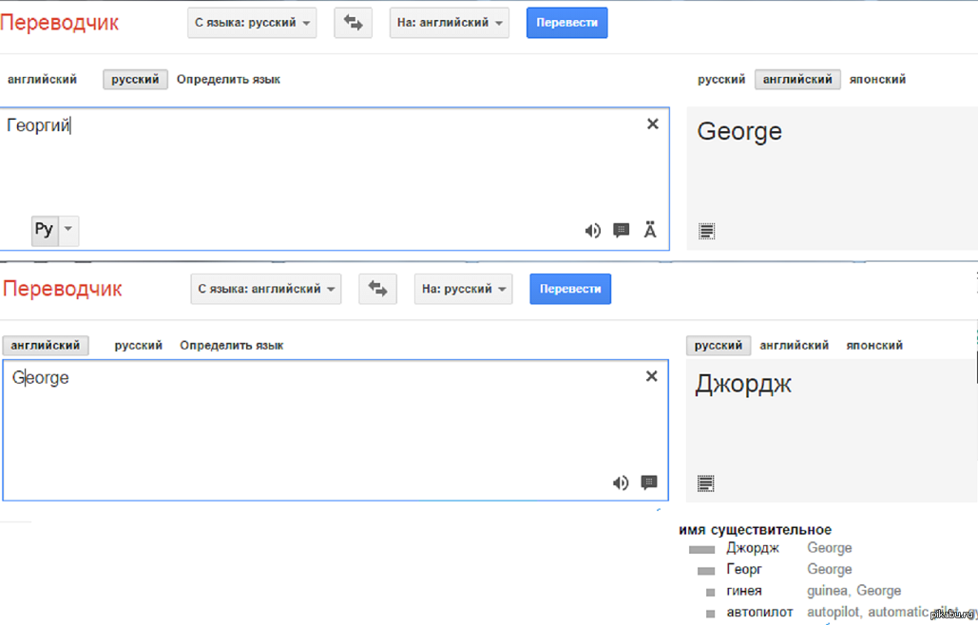Swap languages in the bottom translator
This screenshot has width=978, height=625.
pyautogui.click(x=377, y=289)
